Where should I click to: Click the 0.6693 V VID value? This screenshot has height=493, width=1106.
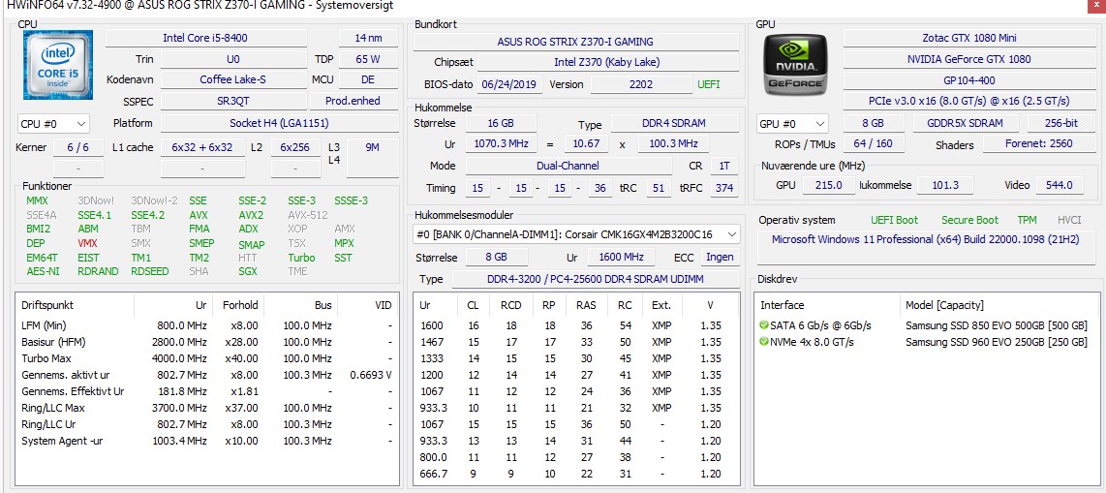point(371,375)
